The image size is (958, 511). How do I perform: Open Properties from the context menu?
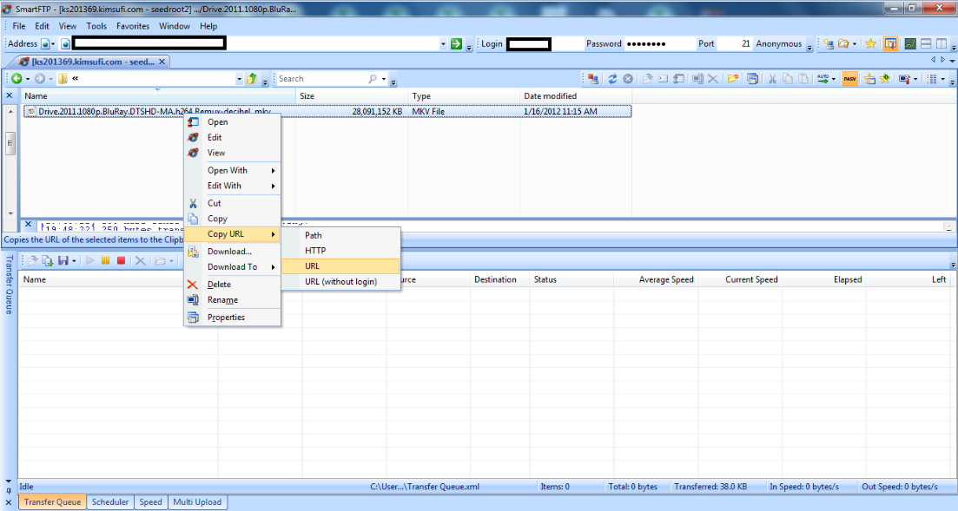232,318
